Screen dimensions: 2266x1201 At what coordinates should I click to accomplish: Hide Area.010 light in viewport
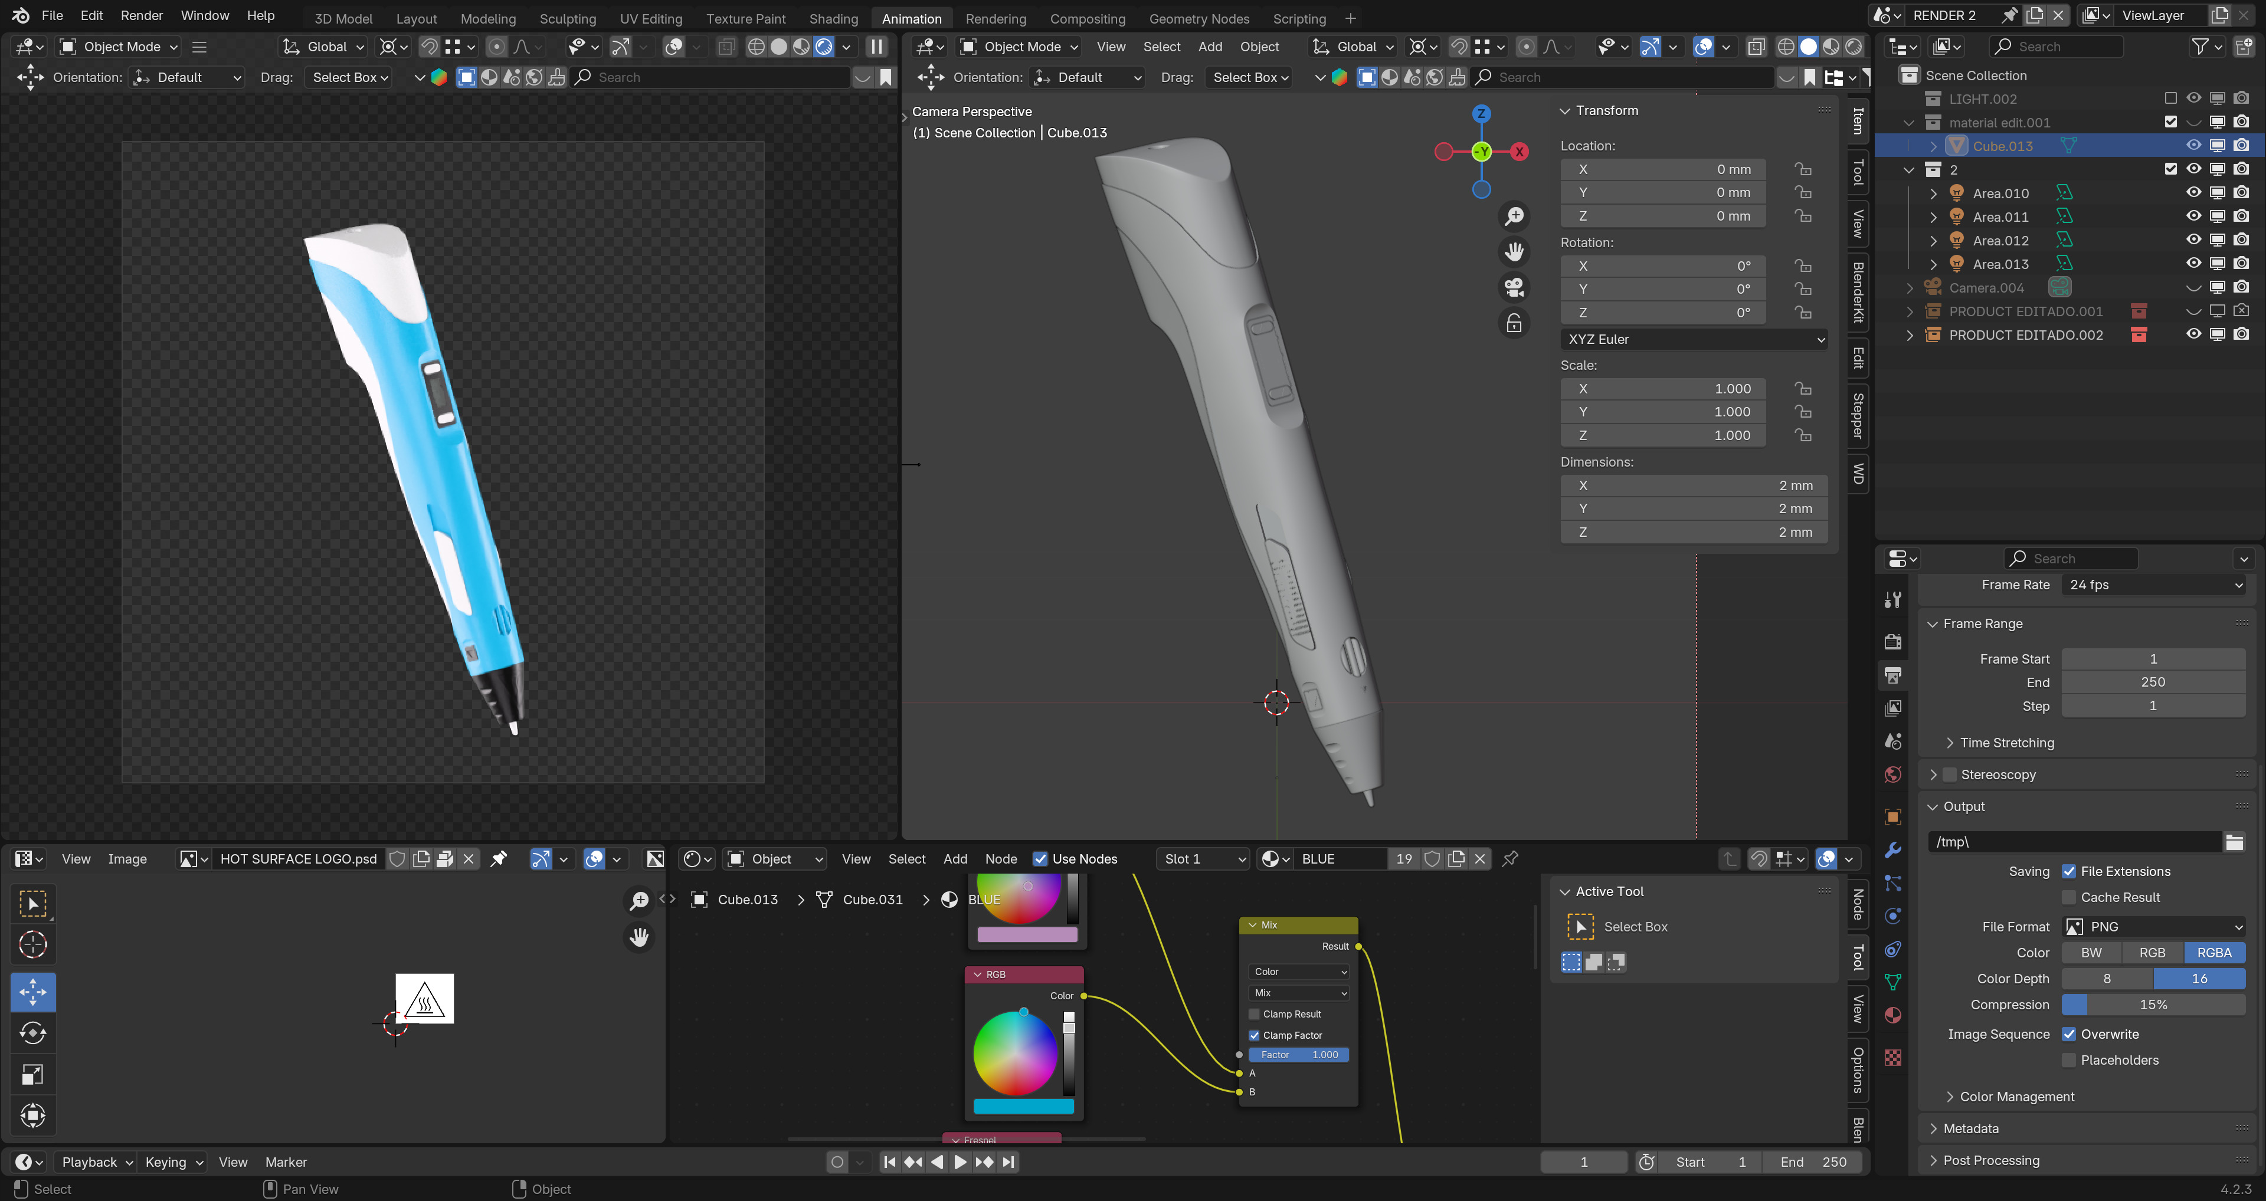pyautogui.click(x=2193, y=192)
